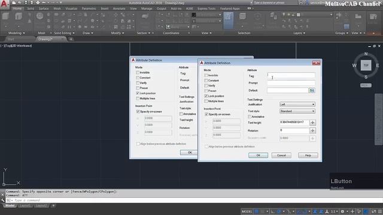Viewport: 383px width, 215px height.
Task: Click the New file quick access icon
Action: coord(14,2)
